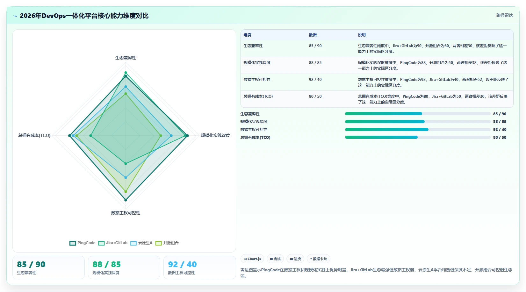The height and width of the screenshot is (292, 526).
Task: Click the 数据主权可控性 radar axis label
Action: [126, 213]
